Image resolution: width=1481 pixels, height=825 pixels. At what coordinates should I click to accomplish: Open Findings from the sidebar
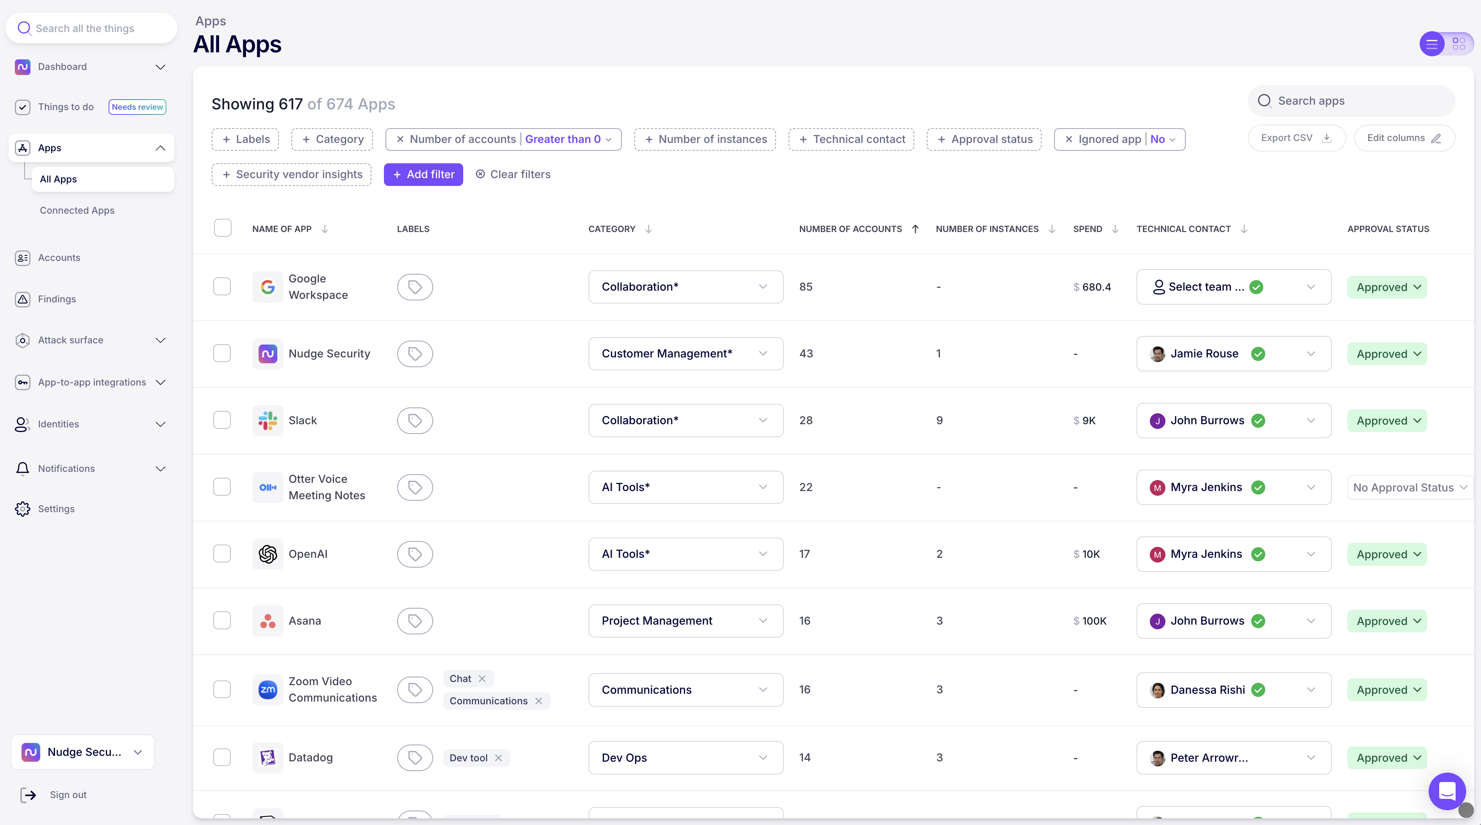click(x=56, y=299)
